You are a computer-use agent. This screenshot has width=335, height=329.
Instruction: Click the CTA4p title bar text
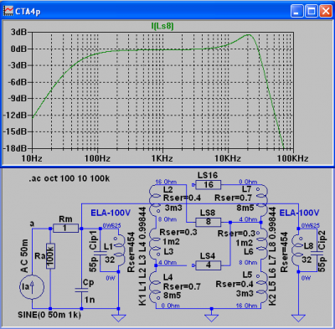click(x=28, y=12)
